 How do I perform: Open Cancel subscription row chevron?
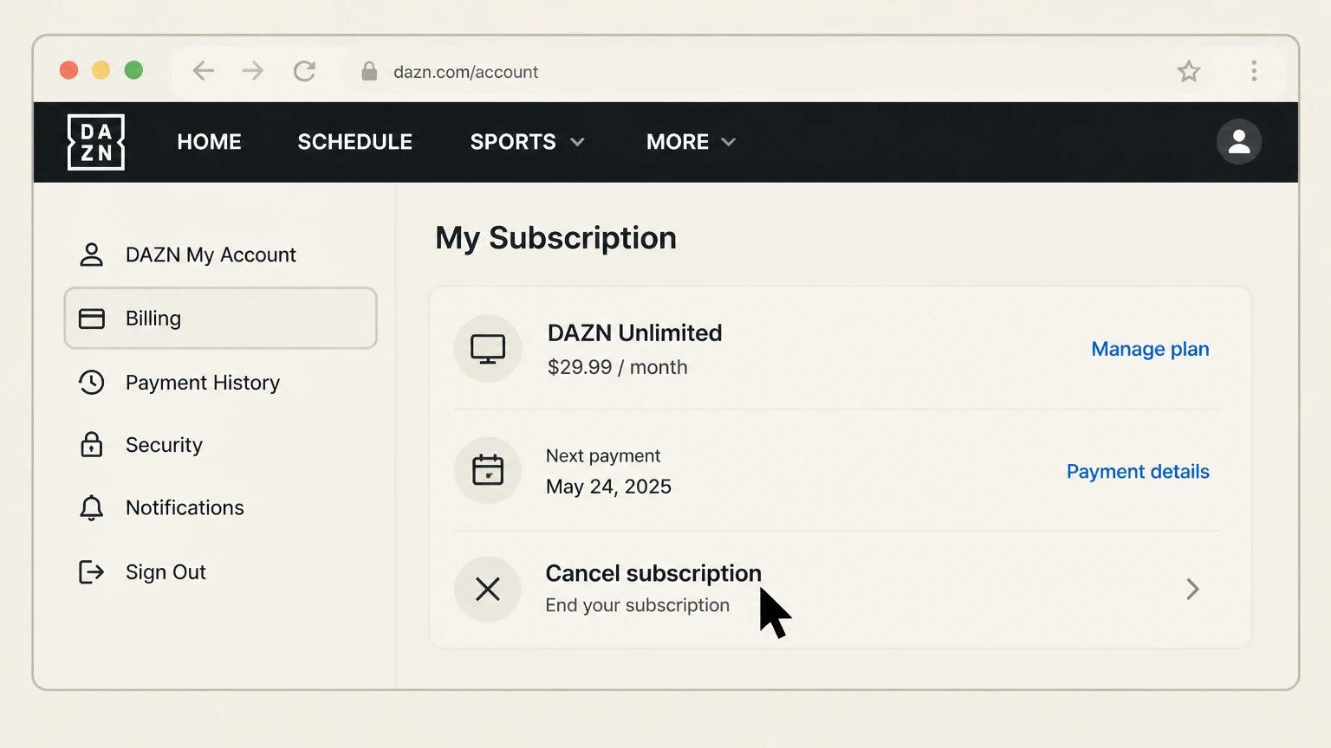tap(1193, 590)
